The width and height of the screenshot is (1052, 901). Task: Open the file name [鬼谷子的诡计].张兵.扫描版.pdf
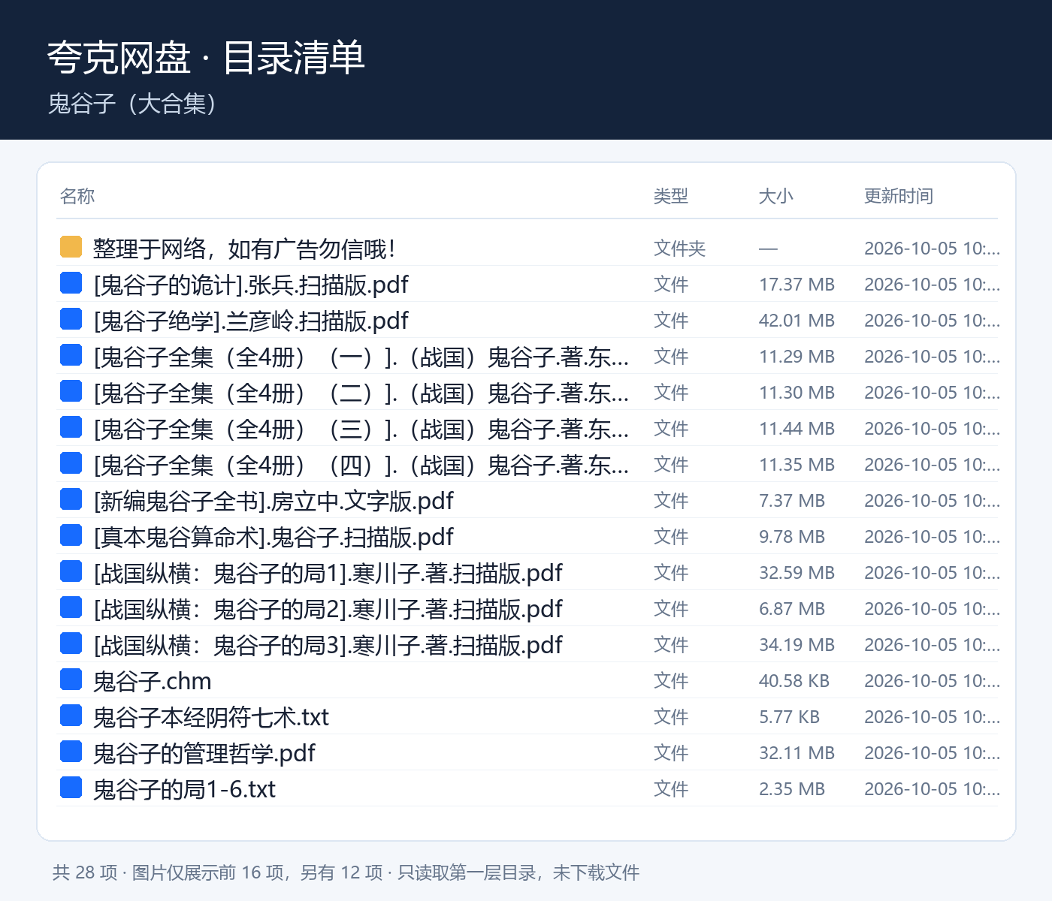pos(251,285)
